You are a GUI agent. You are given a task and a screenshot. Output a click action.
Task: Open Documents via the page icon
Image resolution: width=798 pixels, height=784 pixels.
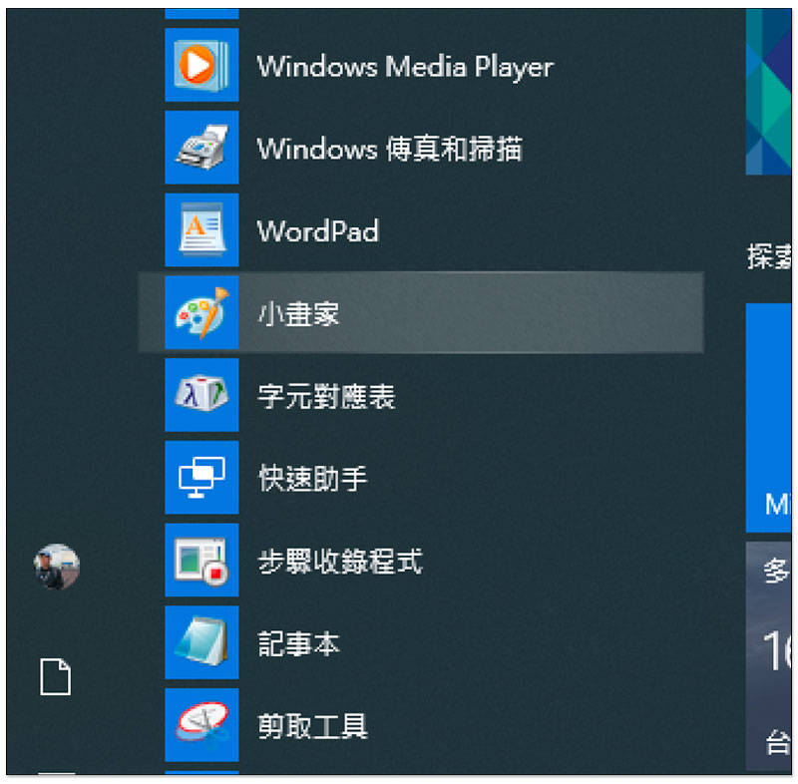(56, 676)
